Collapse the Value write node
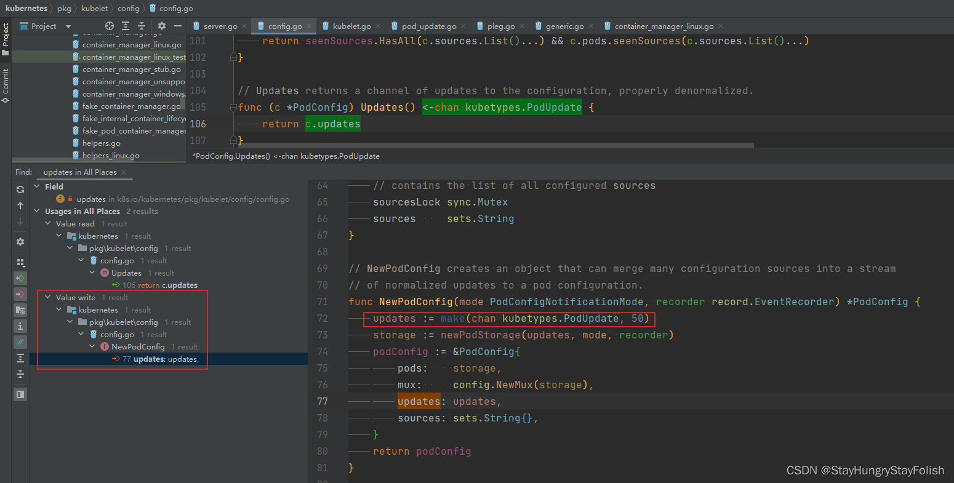This screenshot has height=483, width=954. tap(48, 297)
